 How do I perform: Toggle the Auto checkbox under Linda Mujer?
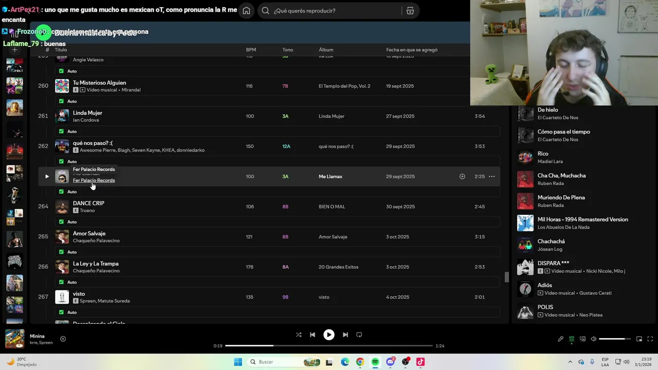pos(61,132)
